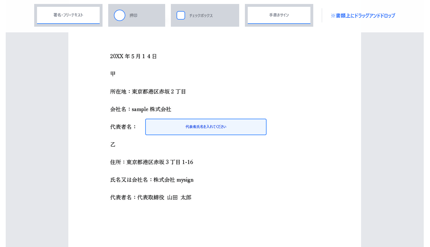Screen dimensions: 430x247
Task: Expand the 押印 field options panel
Action: coord(137,15)
